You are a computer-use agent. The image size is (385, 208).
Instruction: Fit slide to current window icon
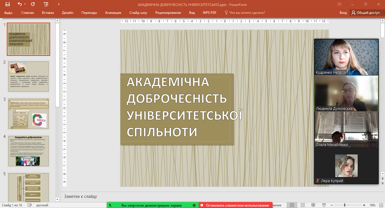(x=380, y=205)
